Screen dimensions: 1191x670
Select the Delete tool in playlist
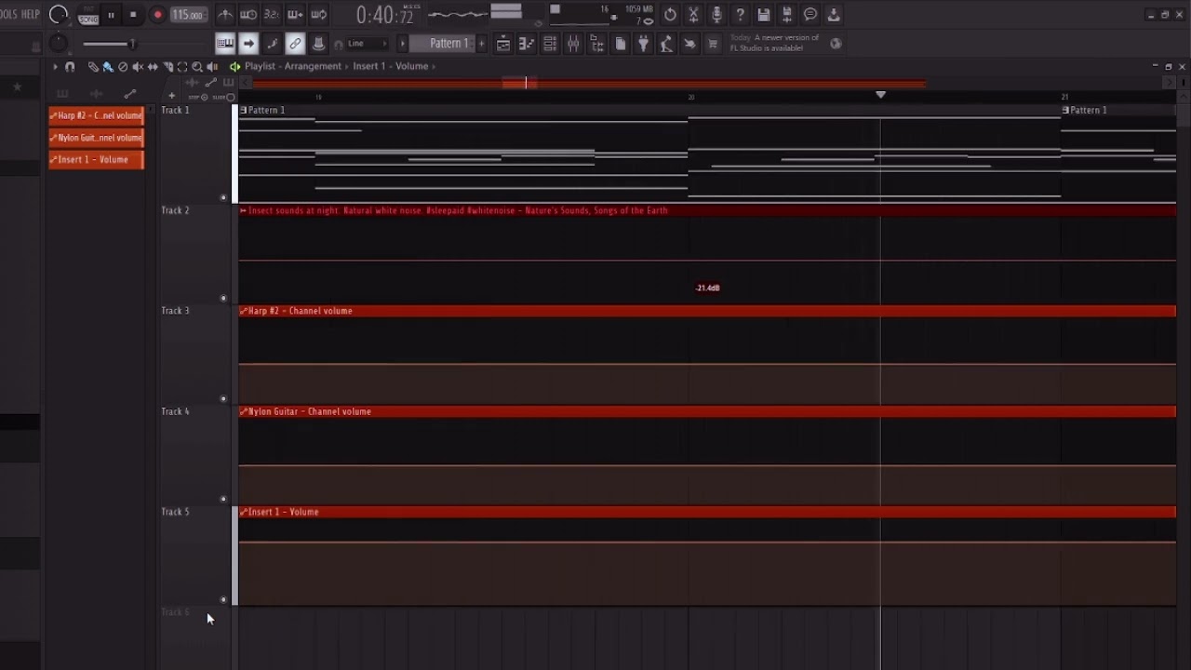pyautogui.click(x=123, y=66)
